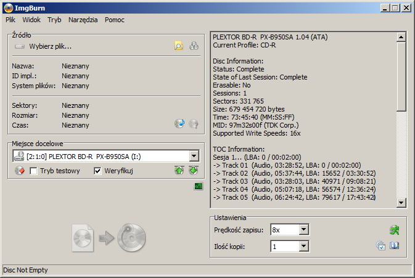Uncheck the Weryfikuj checkbox
415x278 pixels.
point(97,171)
